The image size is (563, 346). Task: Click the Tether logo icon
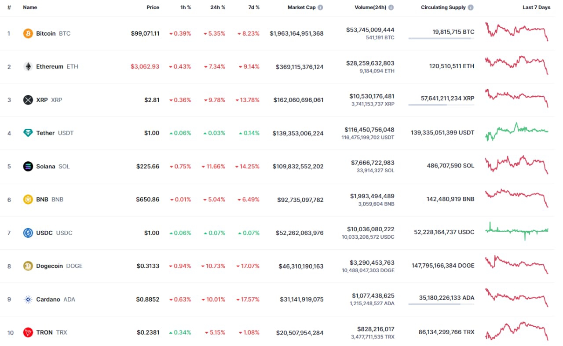pos(28,133)
